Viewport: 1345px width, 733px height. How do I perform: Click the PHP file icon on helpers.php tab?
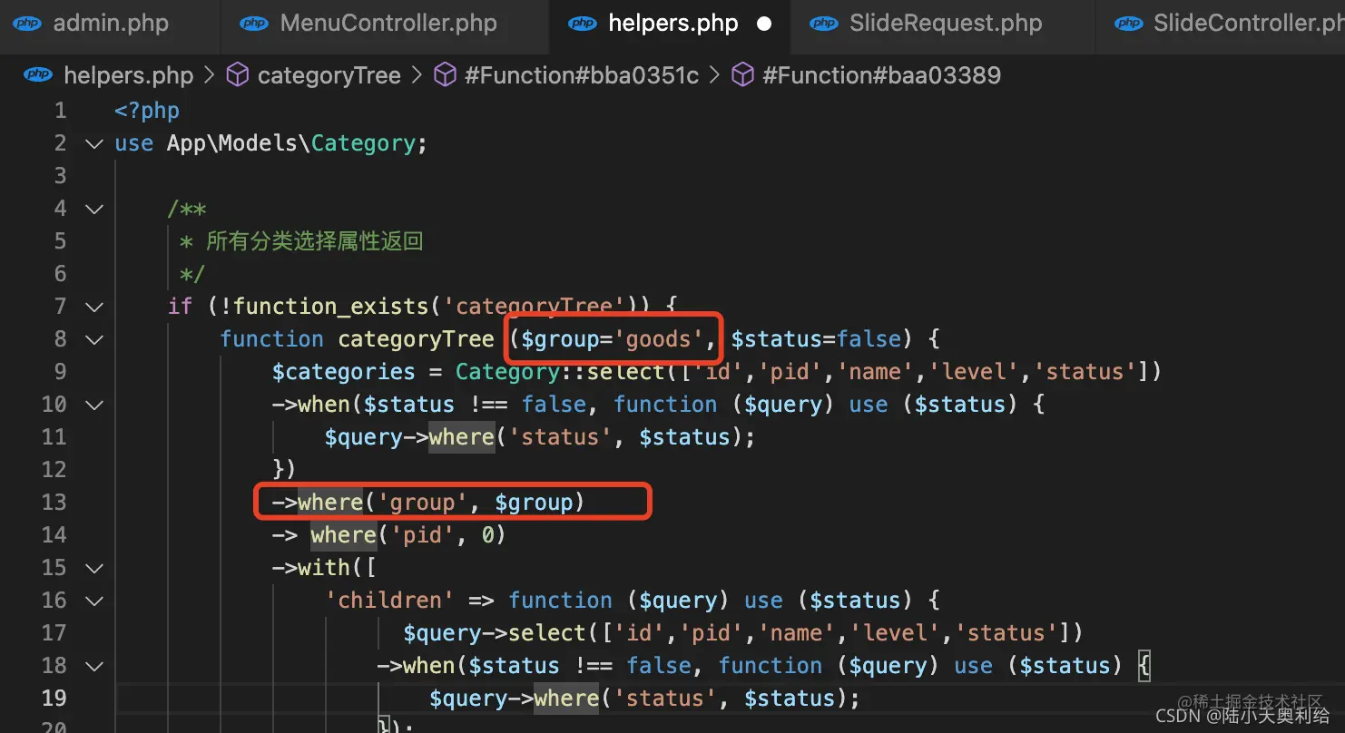coord(583,24)
